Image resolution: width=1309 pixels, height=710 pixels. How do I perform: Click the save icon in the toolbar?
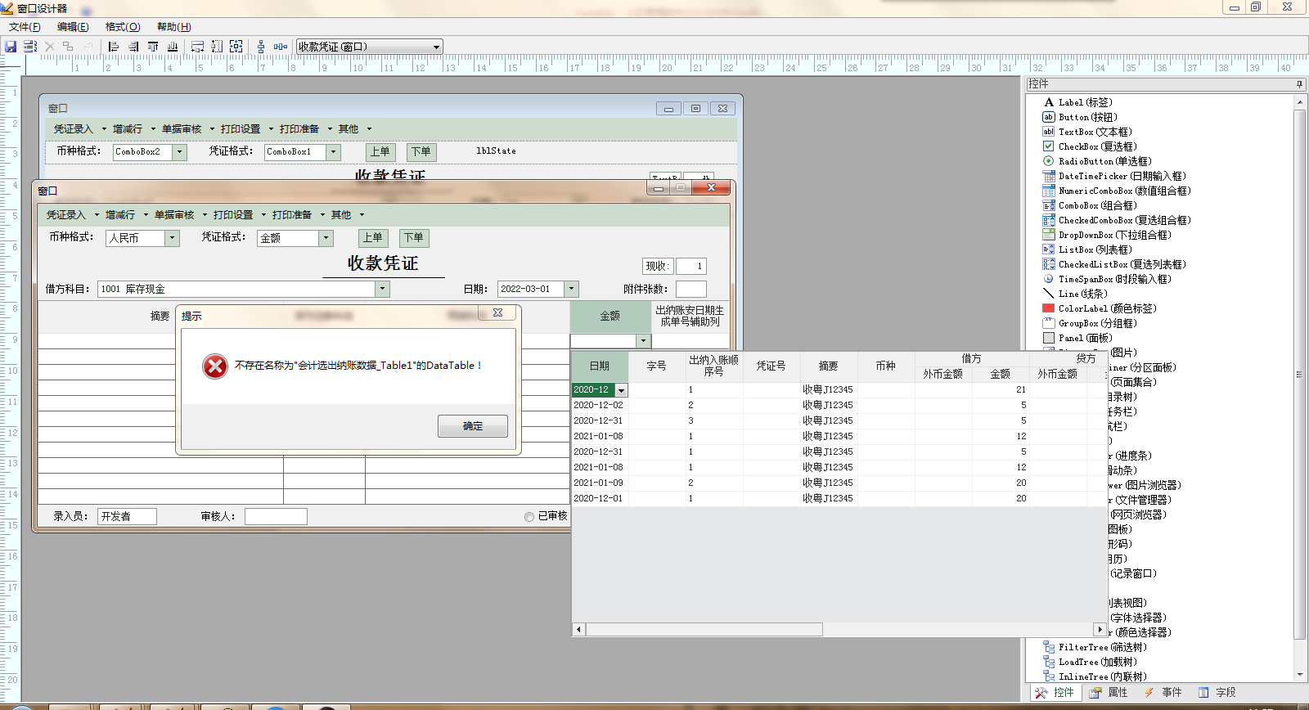(x=11, y=47)
